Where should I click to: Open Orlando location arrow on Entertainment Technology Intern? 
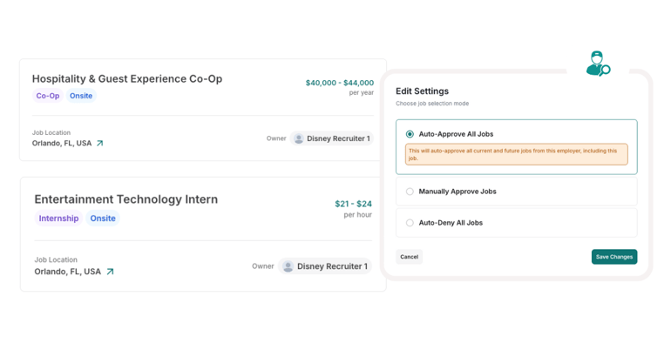click(110, 272)
